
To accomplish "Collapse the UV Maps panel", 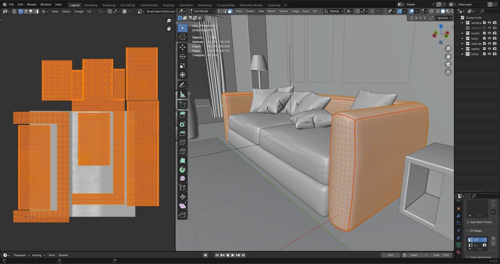I will pos(467,231).
